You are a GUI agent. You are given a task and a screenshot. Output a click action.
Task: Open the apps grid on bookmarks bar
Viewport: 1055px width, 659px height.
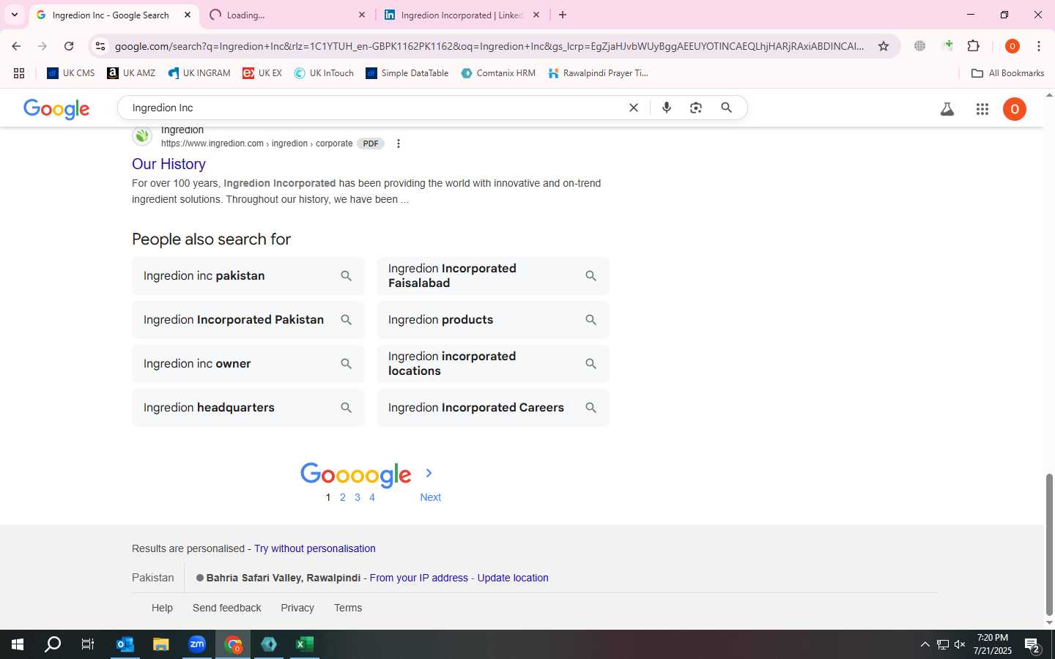19,73
